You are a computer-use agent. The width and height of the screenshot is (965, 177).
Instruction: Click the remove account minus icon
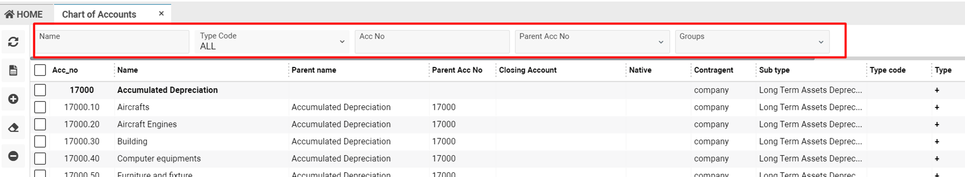click(13, 156)
